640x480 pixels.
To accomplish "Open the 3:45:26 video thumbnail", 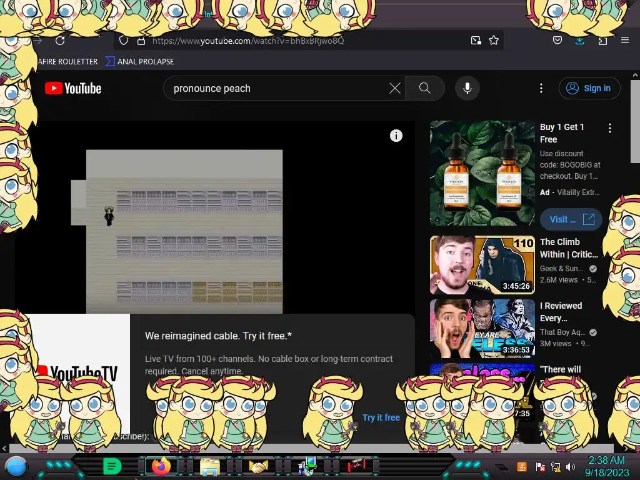I will pos(482,265).
